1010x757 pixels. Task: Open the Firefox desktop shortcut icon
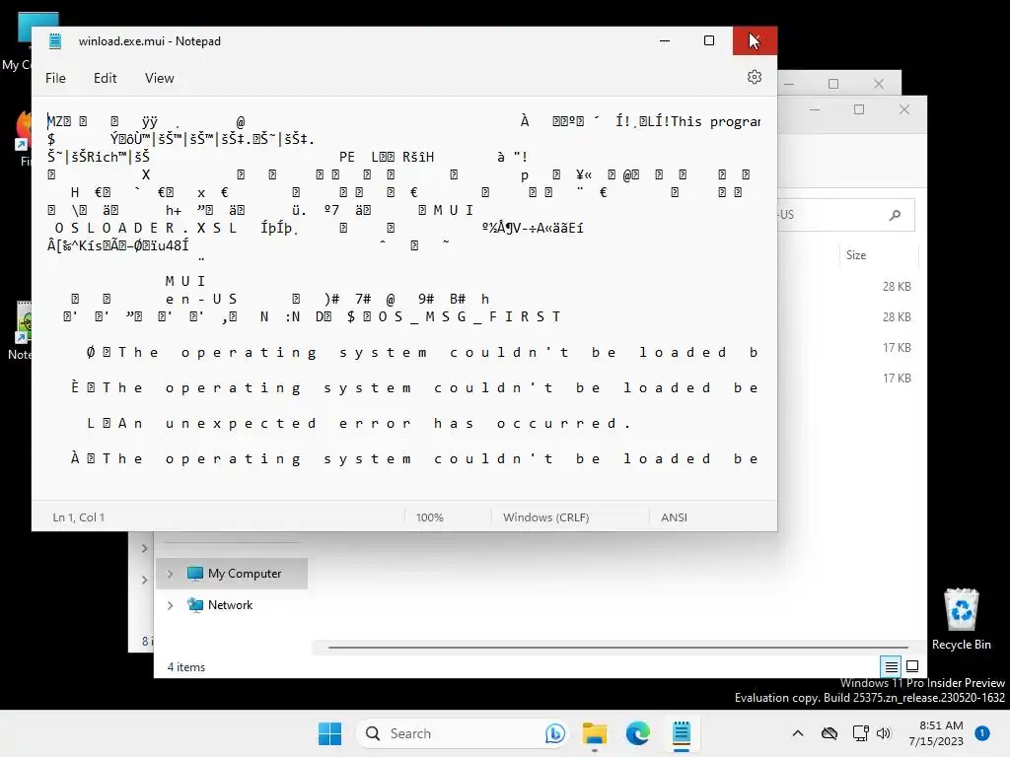tap(24, 136)
